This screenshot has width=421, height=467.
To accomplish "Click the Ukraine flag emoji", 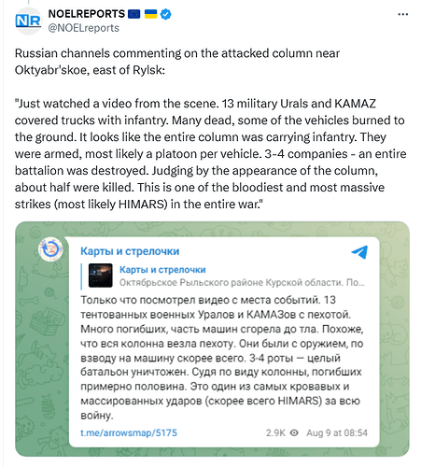I will coord(151,14).
